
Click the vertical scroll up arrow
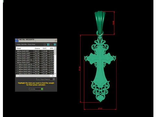(55, 48)
